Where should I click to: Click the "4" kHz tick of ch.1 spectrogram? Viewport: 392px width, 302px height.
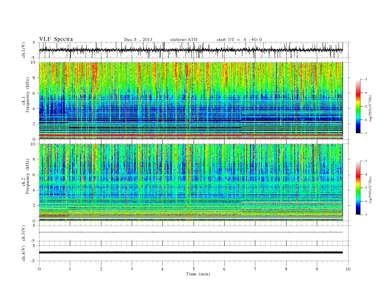click(x=34, y=109)
